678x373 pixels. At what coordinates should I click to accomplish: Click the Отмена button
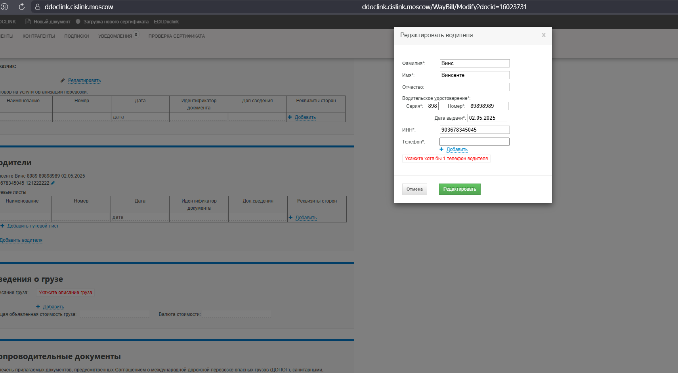pyautogui.click(x=414, y=189)
